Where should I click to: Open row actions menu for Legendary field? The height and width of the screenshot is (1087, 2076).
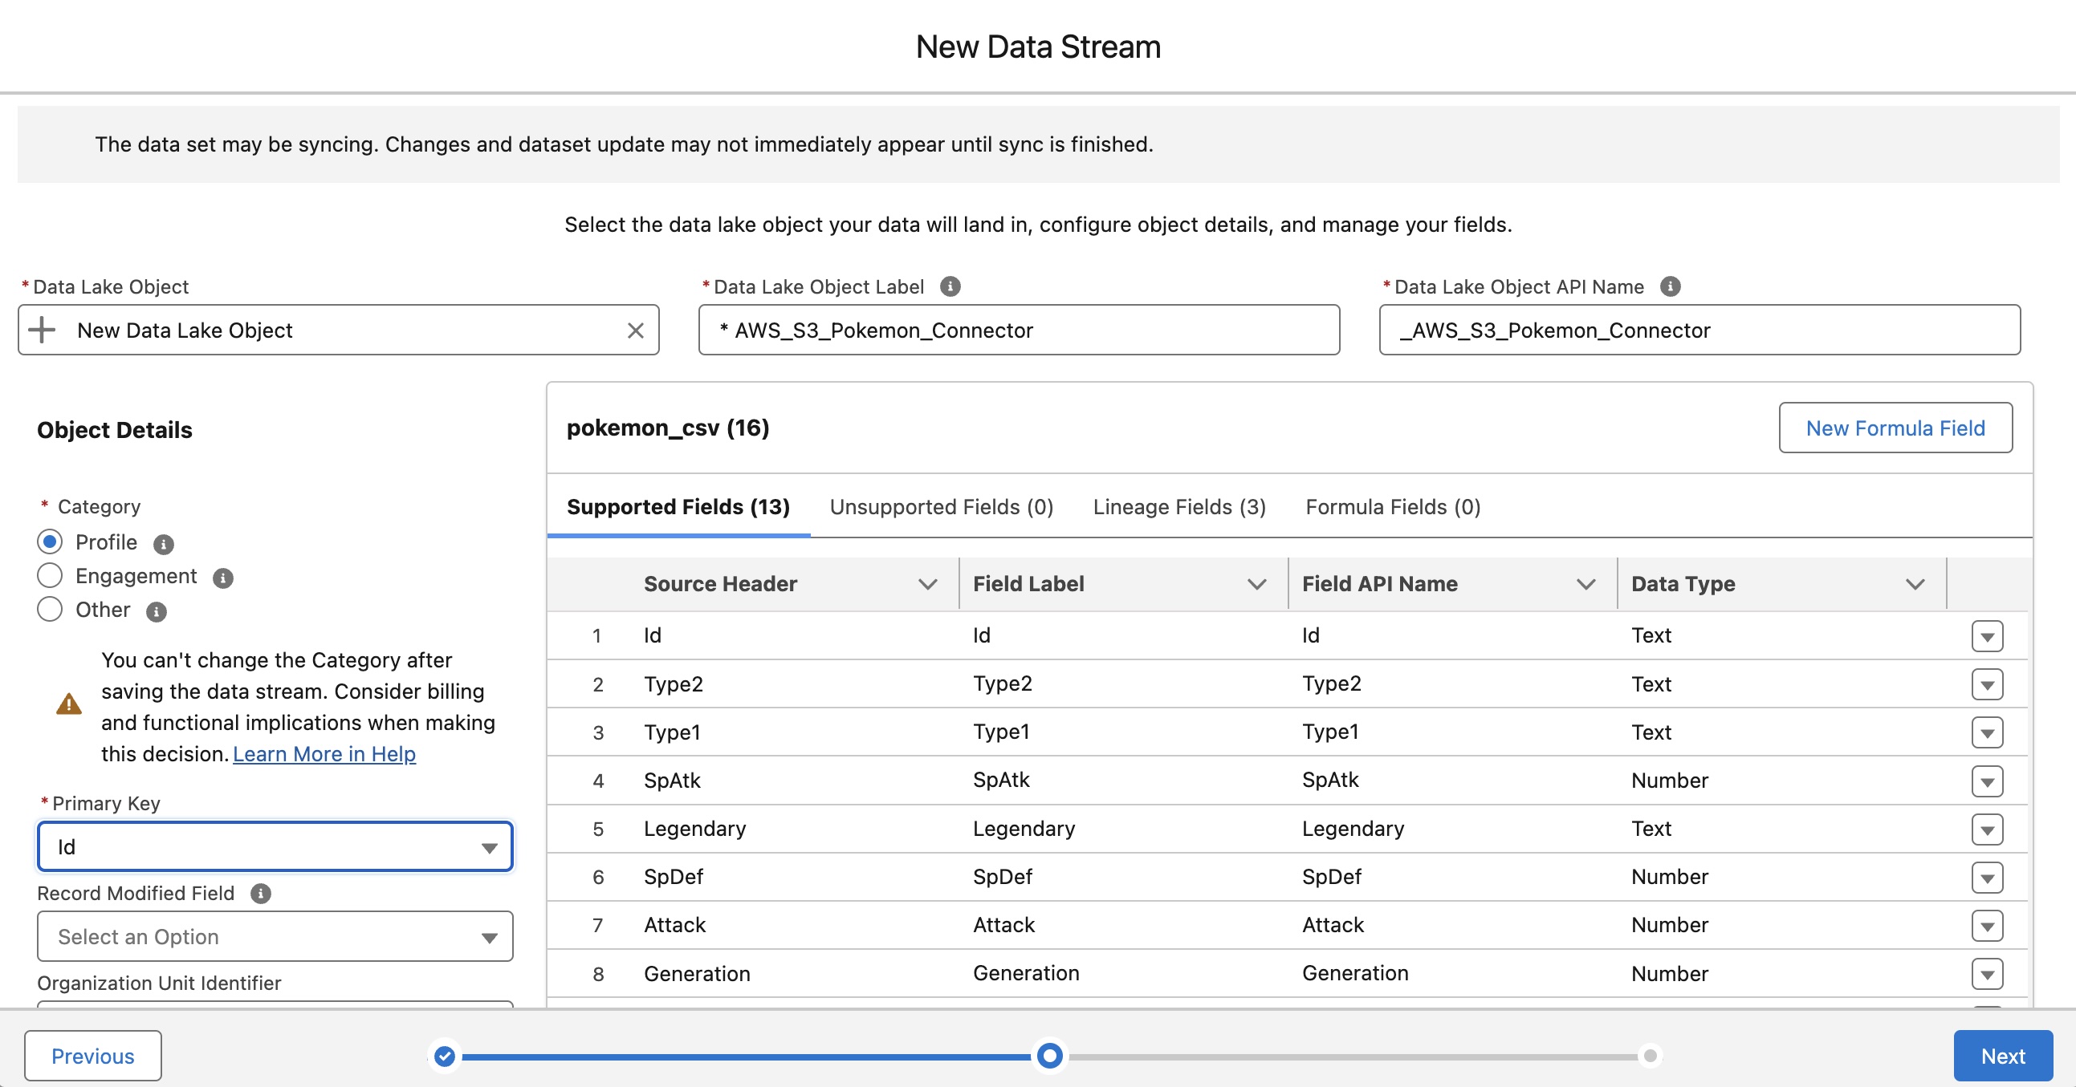pyautogui.click(x=1987, y=829)
